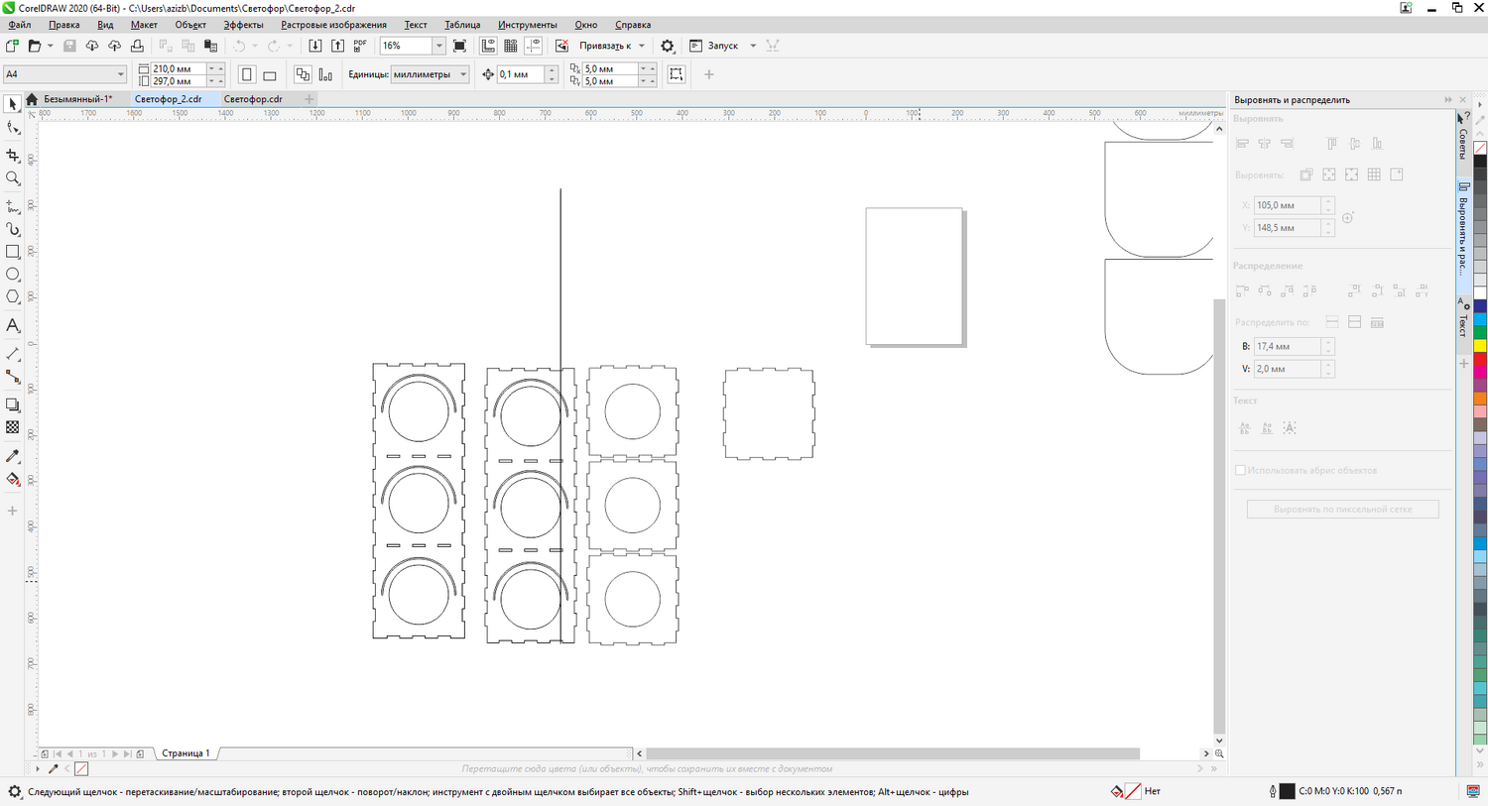
Task: Click the orange swatch in the color palette
Action: 1480,399
